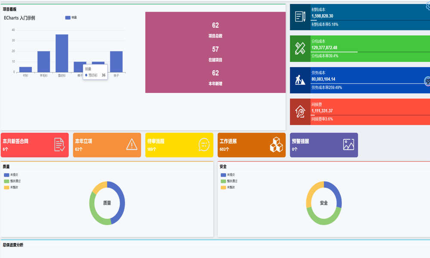Click the yellow segment of 质量 donut
Image resolution: width=430 pixels, height=258 pixels.
pyautogui.click(x=99, y=187)
